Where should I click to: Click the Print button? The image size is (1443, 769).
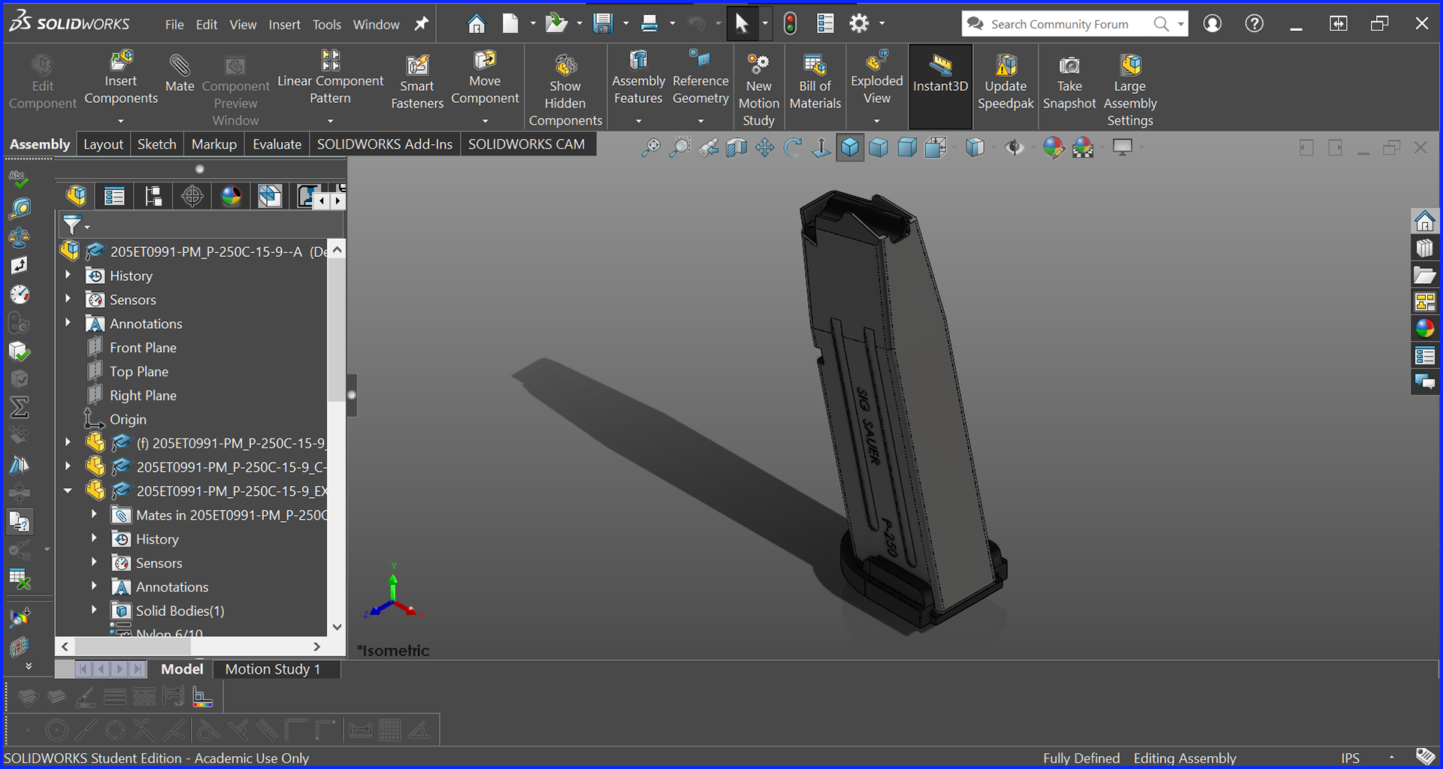(649, 24)
